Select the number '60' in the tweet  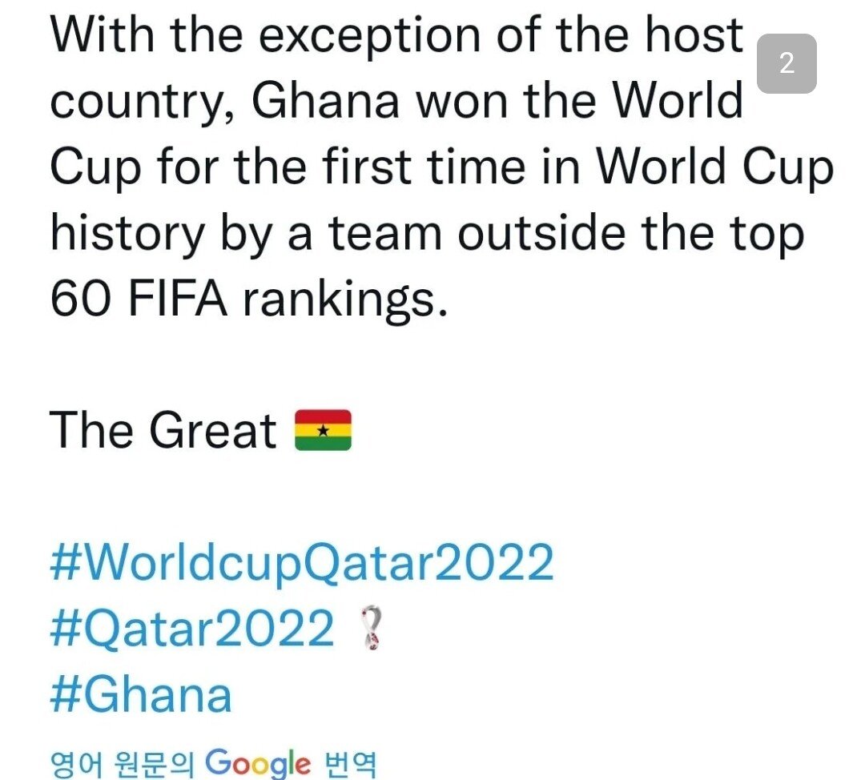tap(78, 299)
